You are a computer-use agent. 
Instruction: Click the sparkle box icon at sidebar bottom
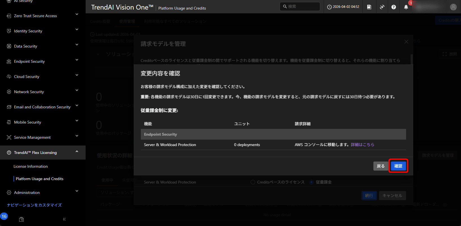click(x=21, y=219)
